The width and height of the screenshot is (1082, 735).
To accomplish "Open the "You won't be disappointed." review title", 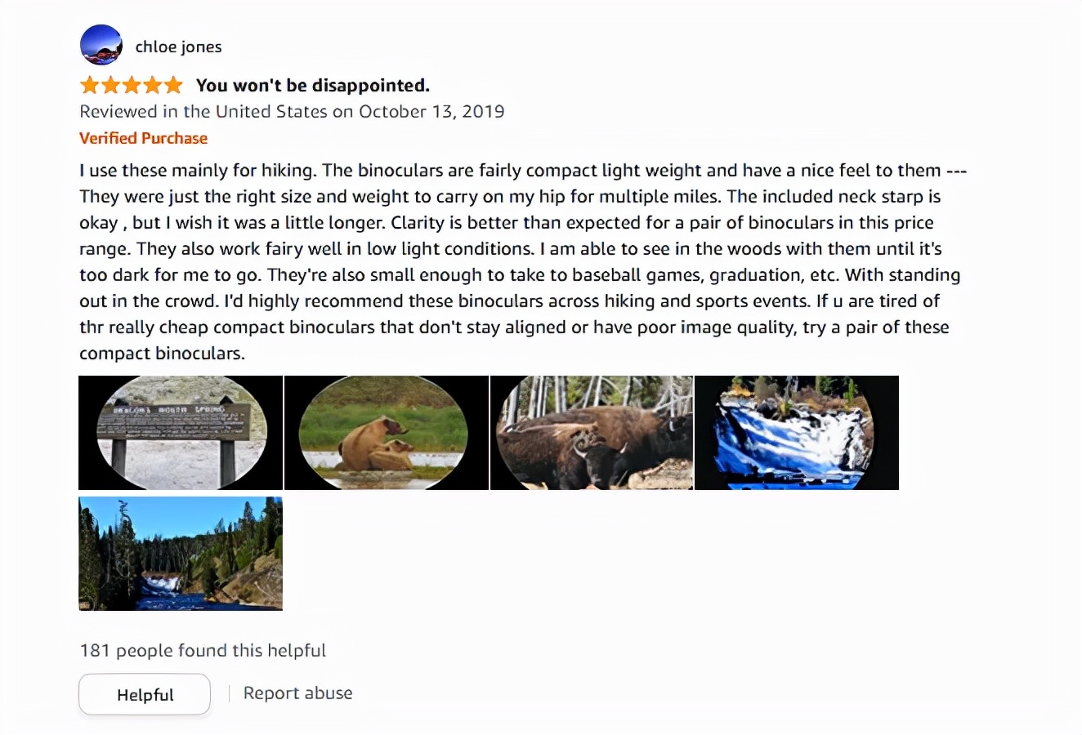I will (312, 86).
